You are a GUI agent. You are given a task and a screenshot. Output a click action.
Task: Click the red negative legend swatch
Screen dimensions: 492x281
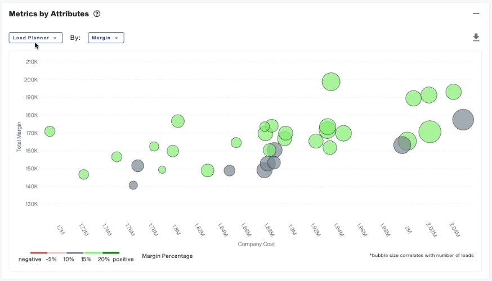click(x=39, y=253)
